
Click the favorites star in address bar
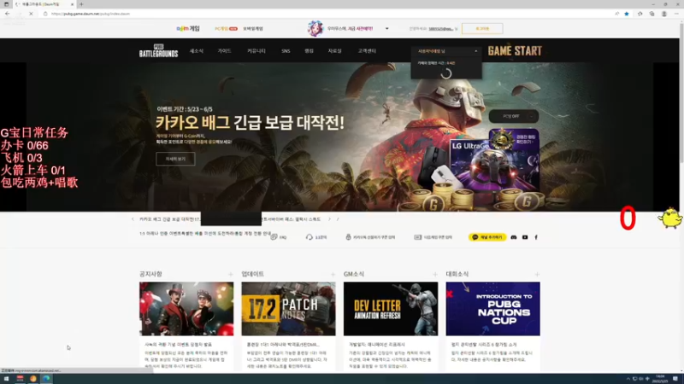(x=627, y=14)
